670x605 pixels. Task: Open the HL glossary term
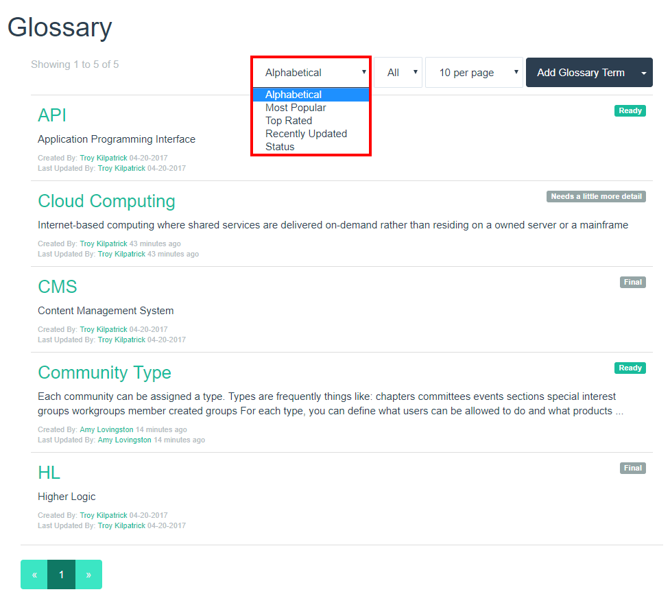point(49,473)
